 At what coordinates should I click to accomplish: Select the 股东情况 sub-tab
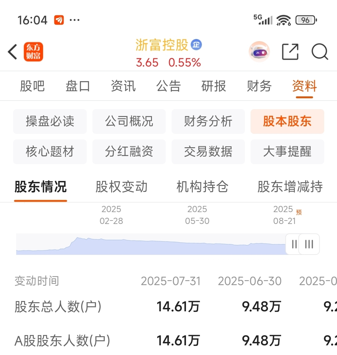tap(41, 187)
